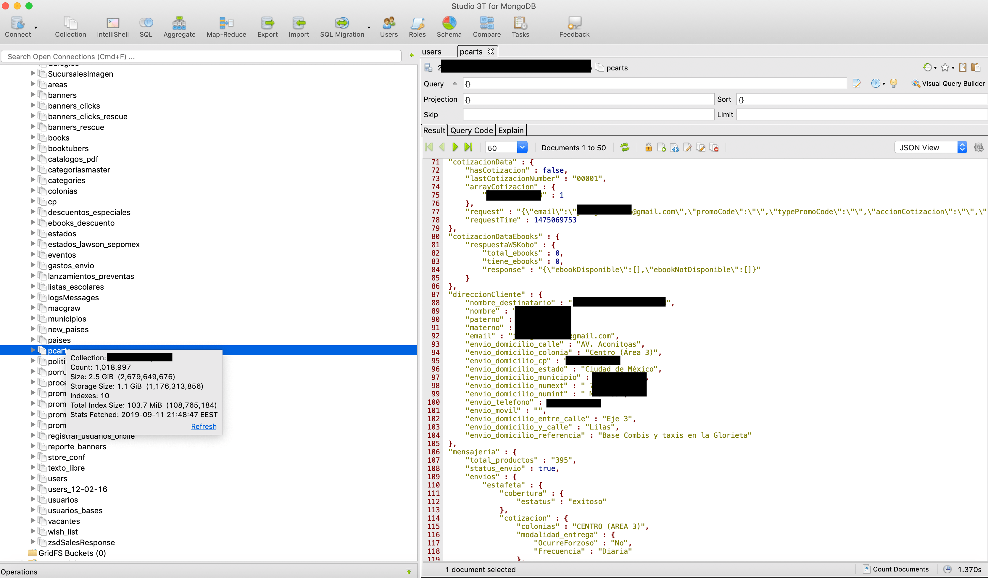This screenshot has height=578, width=988.
Task: Select the zsdSalesResponse collection
Action: point(81,542)
